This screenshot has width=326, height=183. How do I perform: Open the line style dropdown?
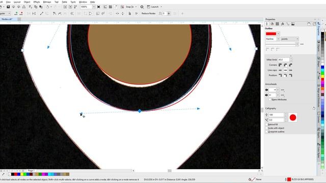297,44
